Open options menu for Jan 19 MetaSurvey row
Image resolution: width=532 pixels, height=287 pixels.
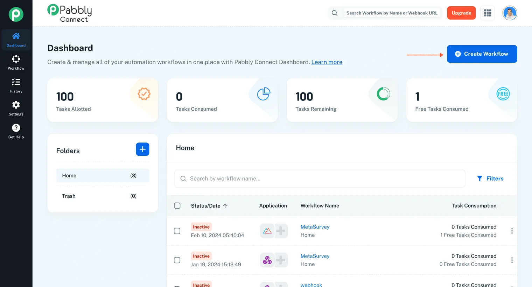pyautogui.click(x=512, y=260)
